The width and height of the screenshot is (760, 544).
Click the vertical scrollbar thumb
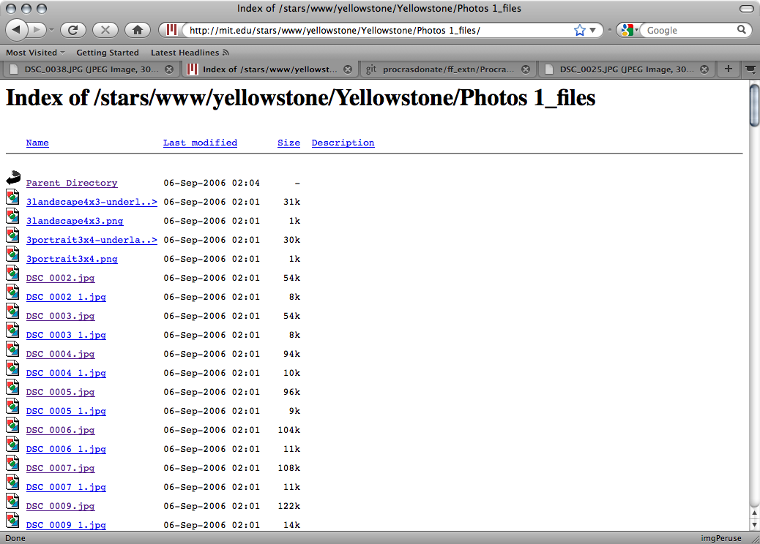(x=753, y=107)
